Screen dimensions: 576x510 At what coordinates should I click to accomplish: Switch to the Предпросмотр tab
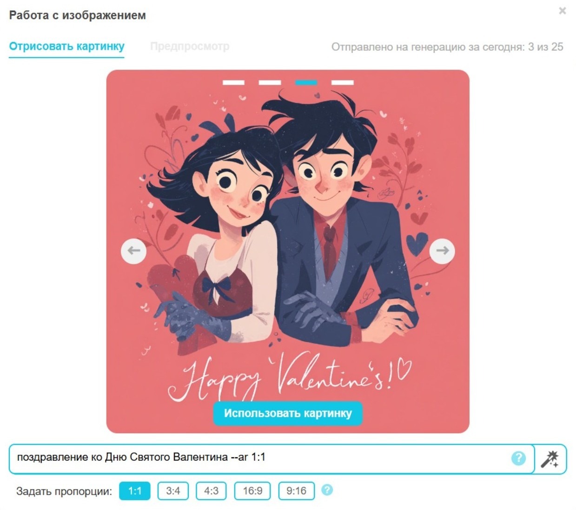(x=190, y=47)
